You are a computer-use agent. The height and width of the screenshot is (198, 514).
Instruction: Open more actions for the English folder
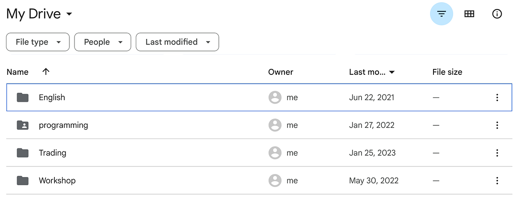(497, 98)
